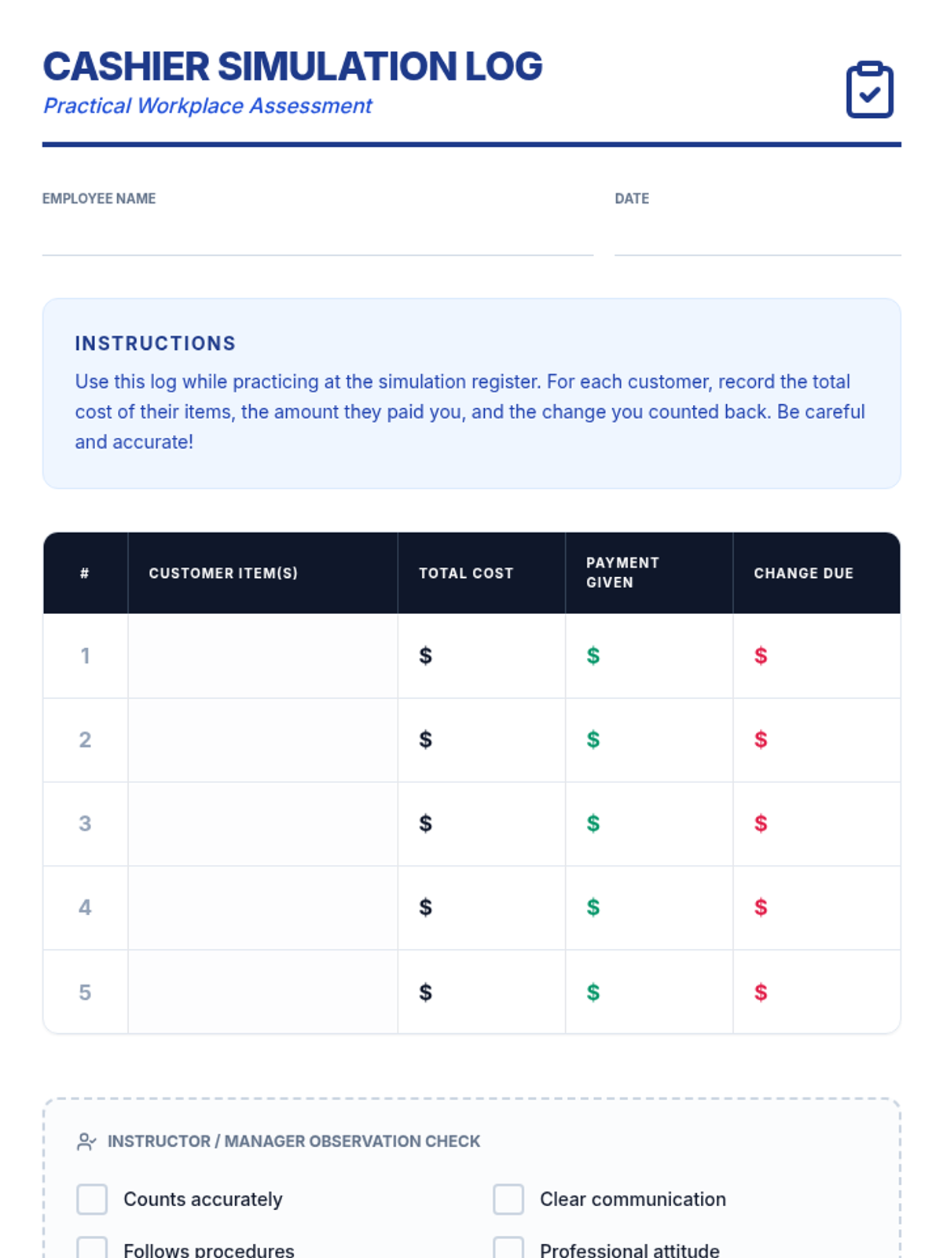Screen dimensions: 943x1258
Task: Click the instructor person icon
Action: (86, 1142)
